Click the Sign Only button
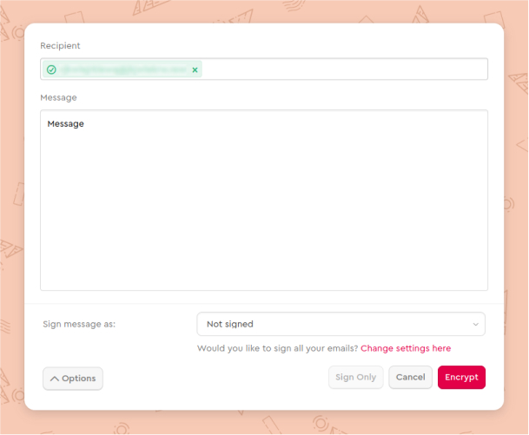Image resolution: width=529 pixels, height=435 pixels. tap(355, 378)
